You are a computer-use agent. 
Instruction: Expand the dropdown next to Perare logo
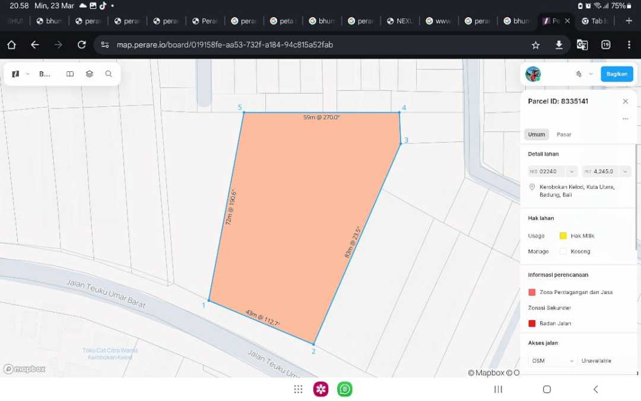28,74
